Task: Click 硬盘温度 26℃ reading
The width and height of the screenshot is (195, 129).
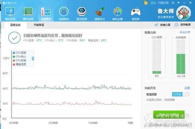Action: click(97, 40)
